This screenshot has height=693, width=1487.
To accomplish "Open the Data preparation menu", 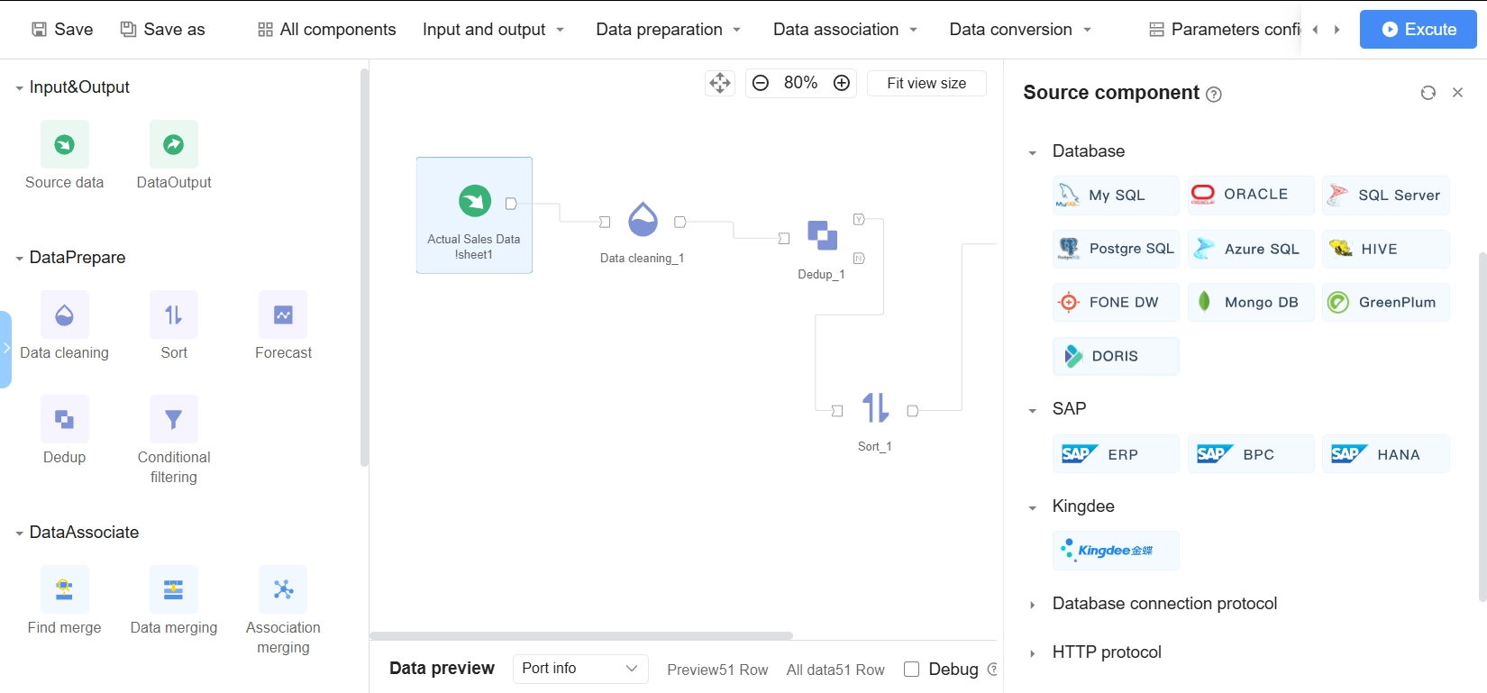I will pos(669,30).
